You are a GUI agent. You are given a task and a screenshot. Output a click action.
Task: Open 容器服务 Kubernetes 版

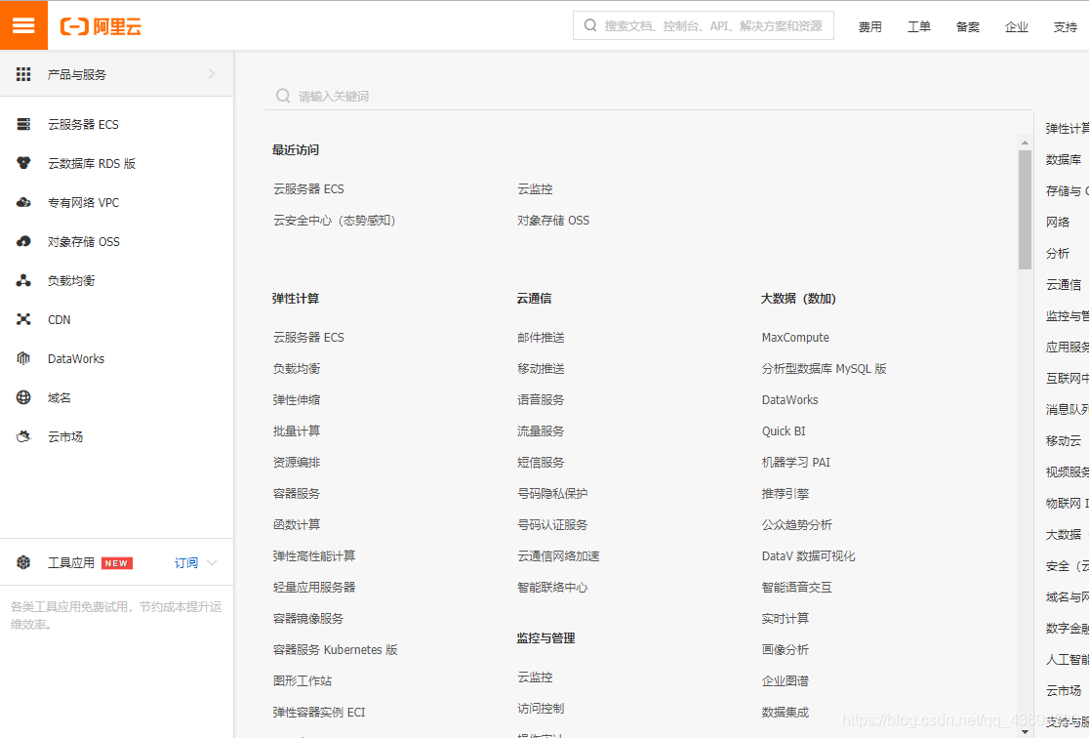(x=336, y=650)
